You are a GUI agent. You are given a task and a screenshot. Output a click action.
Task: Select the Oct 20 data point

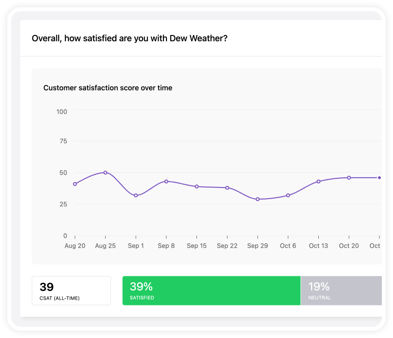point(349,178)
